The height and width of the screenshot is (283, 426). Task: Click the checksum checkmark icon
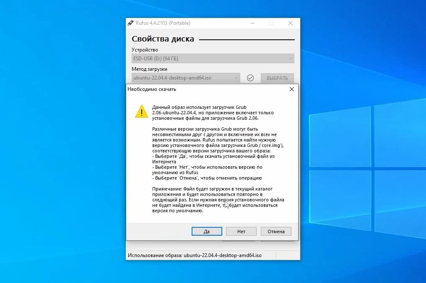(250, 78)
